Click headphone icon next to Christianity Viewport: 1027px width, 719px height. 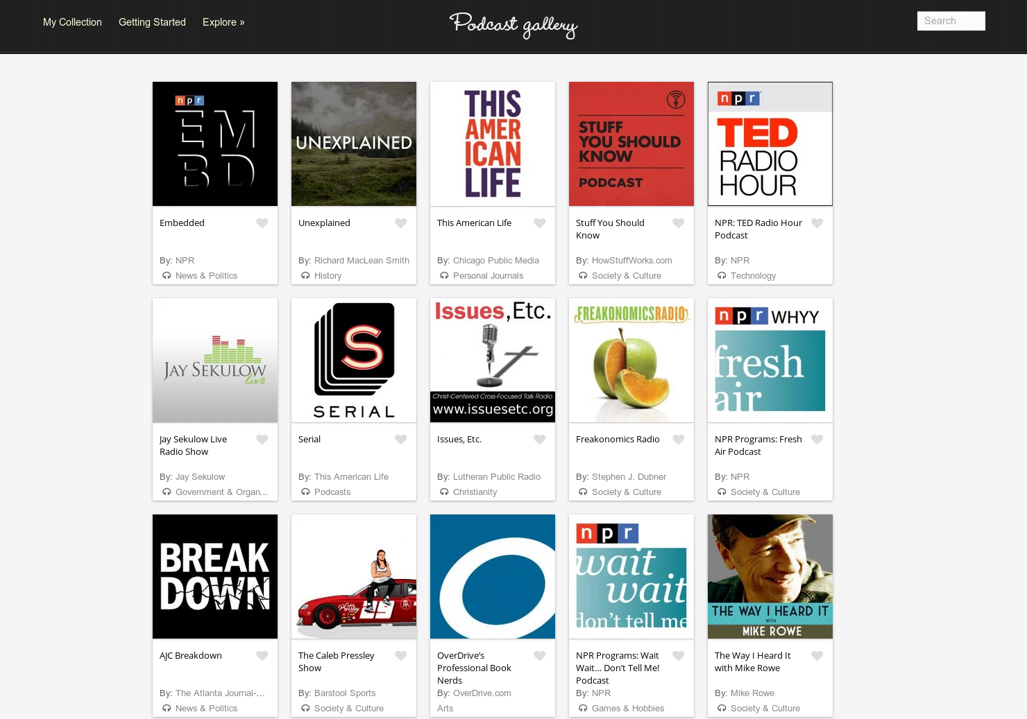tap(444, 492)
